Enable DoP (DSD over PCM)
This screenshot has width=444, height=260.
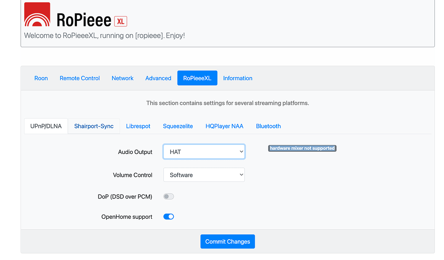pos(168,196)
